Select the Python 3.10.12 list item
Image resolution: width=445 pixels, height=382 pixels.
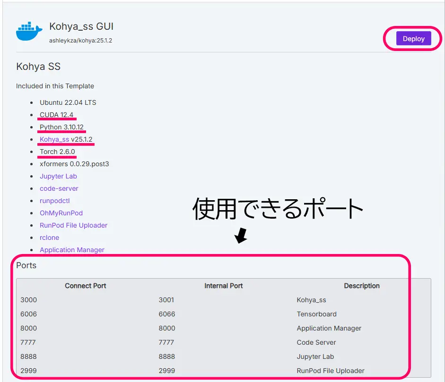pos(61,127)
